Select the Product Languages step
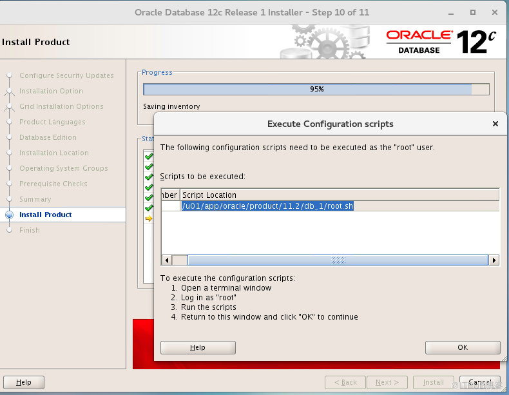This screenshot has height=395, width=509. click(52, 122)
